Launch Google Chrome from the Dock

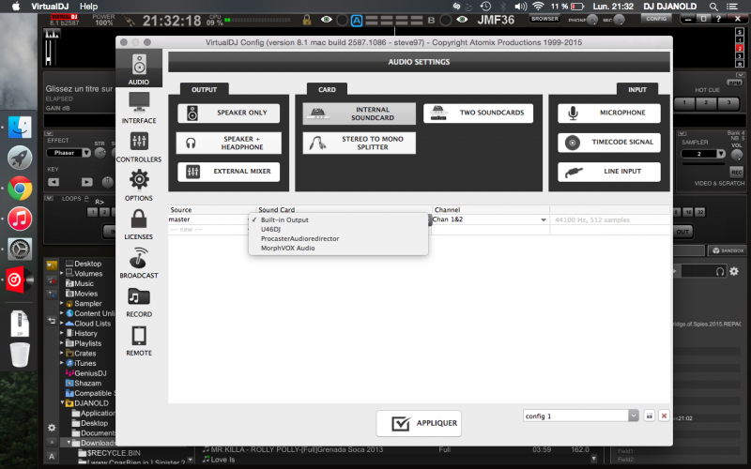20,189
